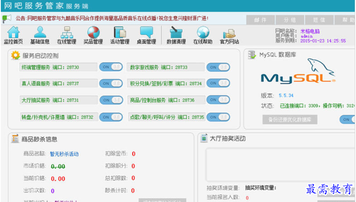The height and width of the screenshot is (202, 356).
Task: Open 官方网站 icon
Action: [x=229, y=34]
